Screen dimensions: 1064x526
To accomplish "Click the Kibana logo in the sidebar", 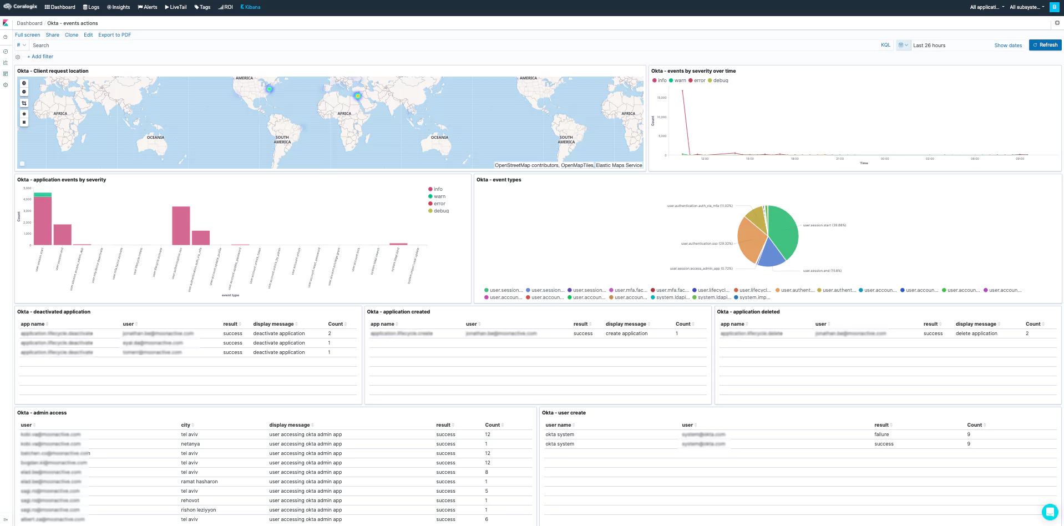I will click(6, 23).
